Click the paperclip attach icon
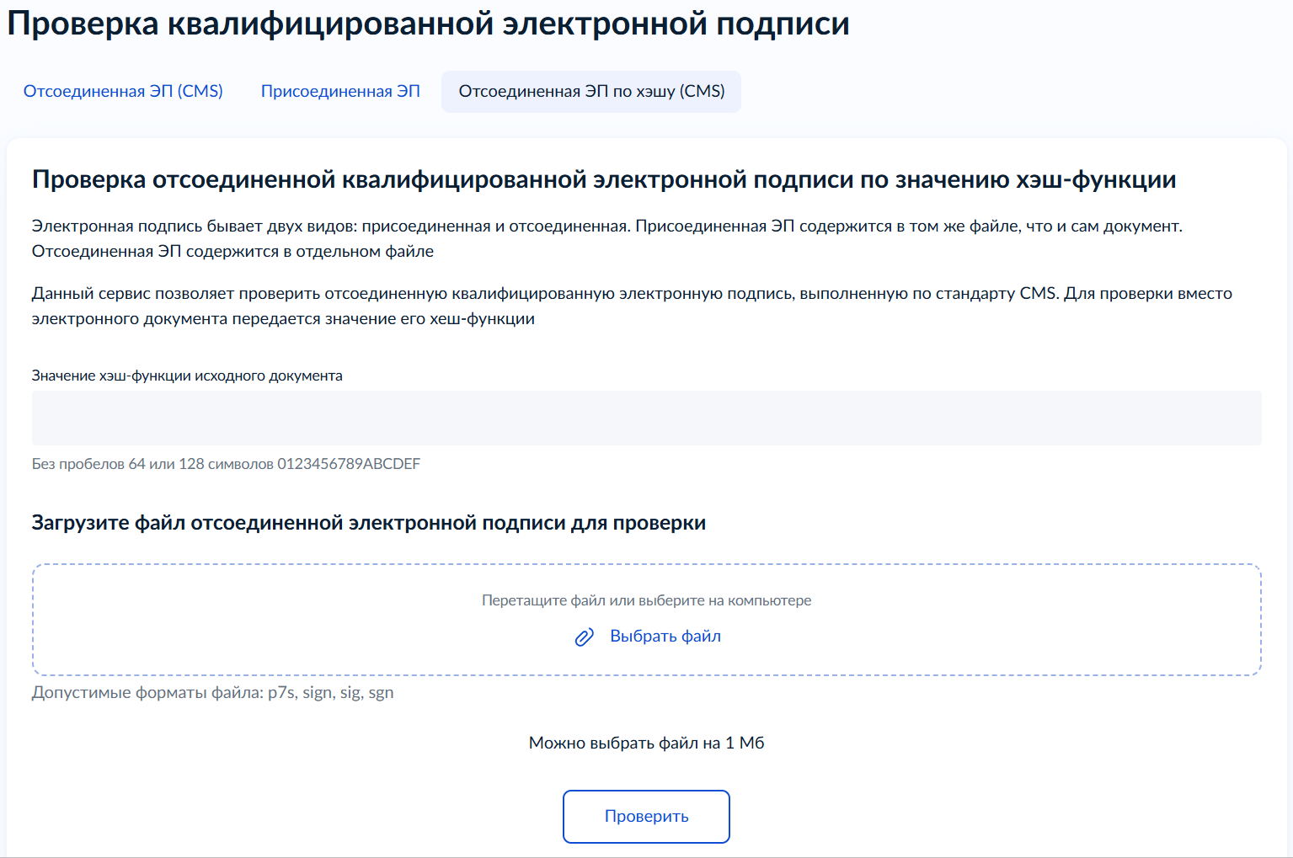The image size is (1293, 858). click(x=584, y=637)
